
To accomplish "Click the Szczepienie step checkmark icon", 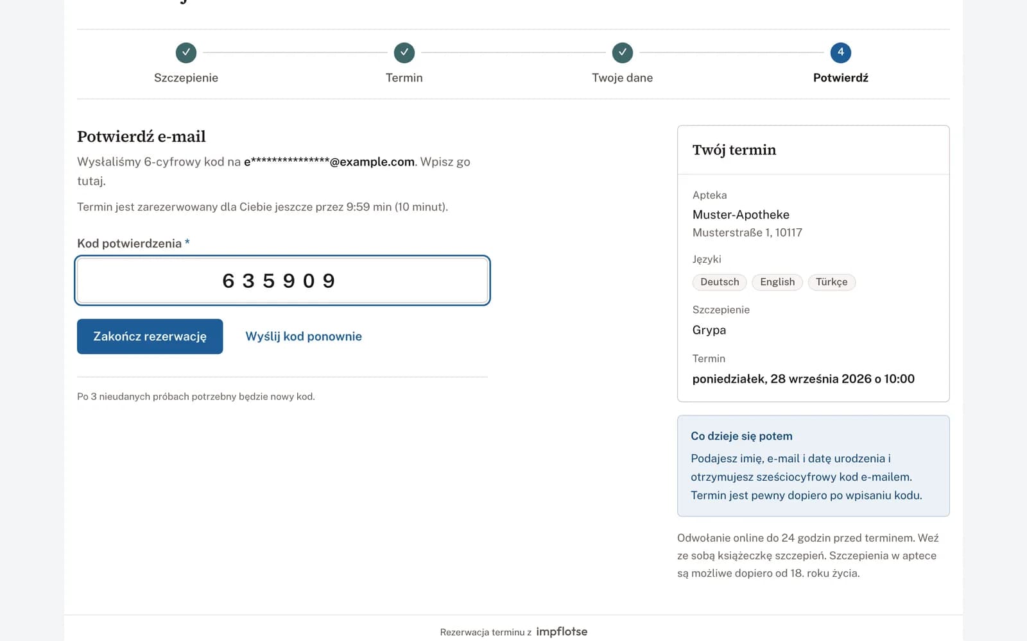I will pyautogui.click(x=186, y=53).
